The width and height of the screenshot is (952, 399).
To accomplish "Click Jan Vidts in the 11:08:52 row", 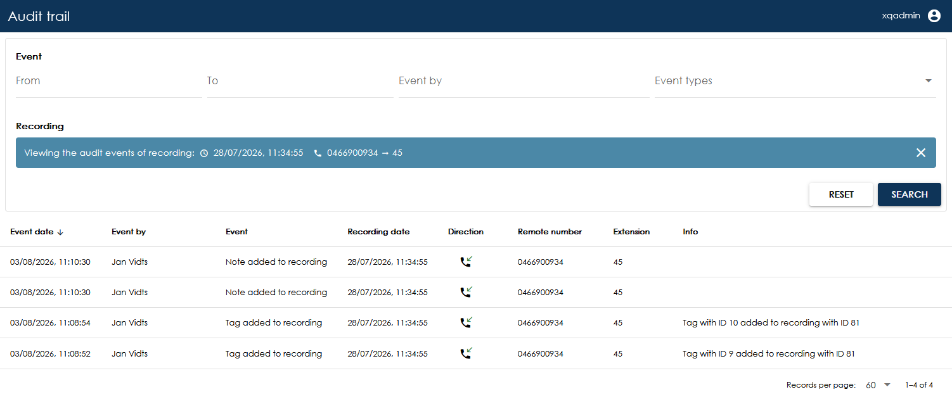I will coord(129,354).
